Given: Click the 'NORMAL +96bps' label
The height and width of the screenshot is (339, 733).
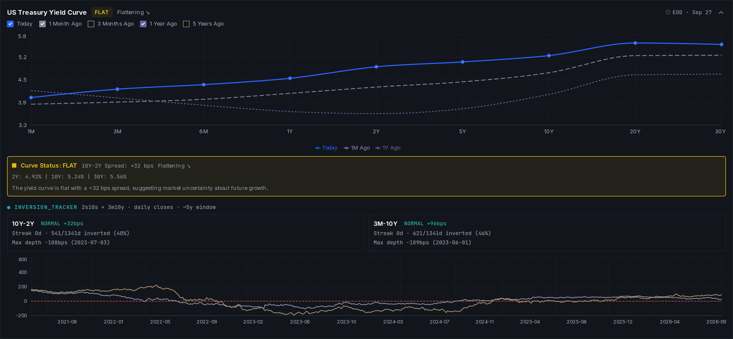Looking at the screenshot, I should [x=425, y=224].
